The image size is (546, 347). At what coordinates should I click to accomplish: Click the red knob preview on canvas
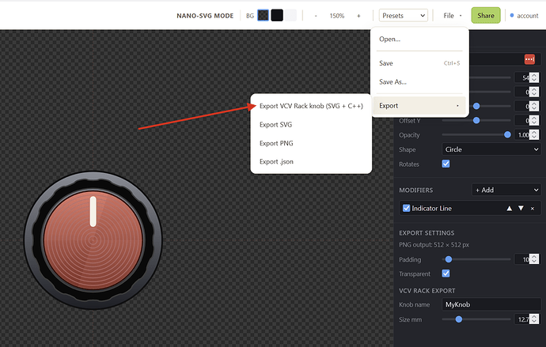tap(93, 240)
